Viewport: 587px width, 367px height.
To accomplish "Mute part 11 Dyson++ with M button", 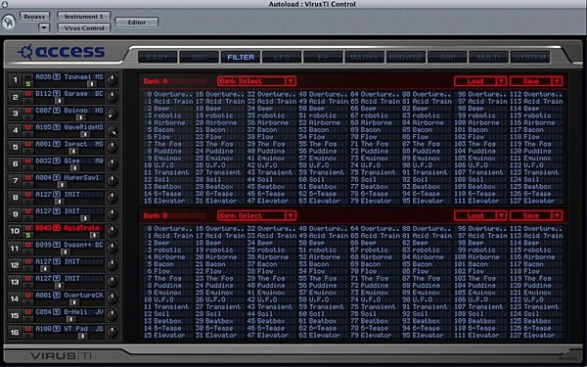I will pyautogui.click(x=27, y=245).
